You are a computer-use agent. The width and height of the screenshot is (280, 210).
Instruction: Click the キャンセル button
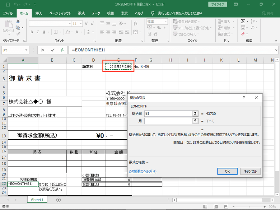pos(250,171)
